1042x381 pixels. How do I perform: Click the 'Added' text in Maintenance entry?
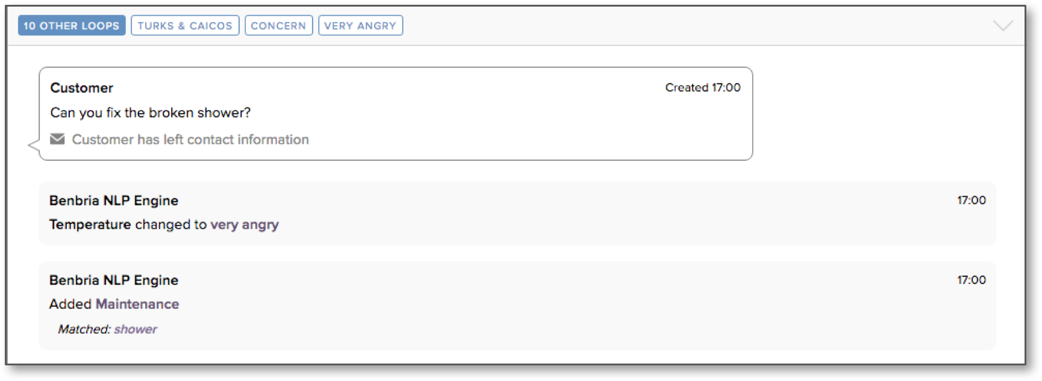(70, 304)
